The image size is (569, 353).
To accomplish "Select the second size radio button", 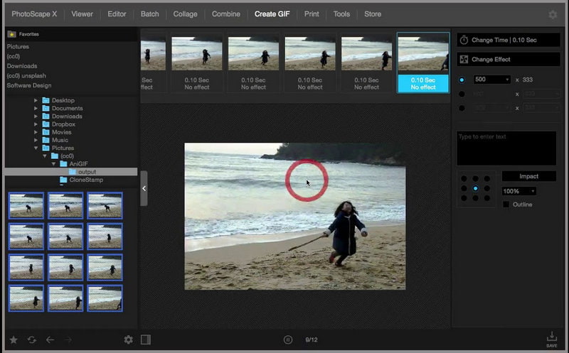I will 462,94.
